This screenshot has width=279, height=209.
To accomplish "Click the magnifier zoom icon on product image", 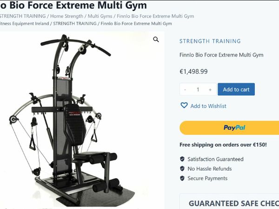I will click(156, 39).
